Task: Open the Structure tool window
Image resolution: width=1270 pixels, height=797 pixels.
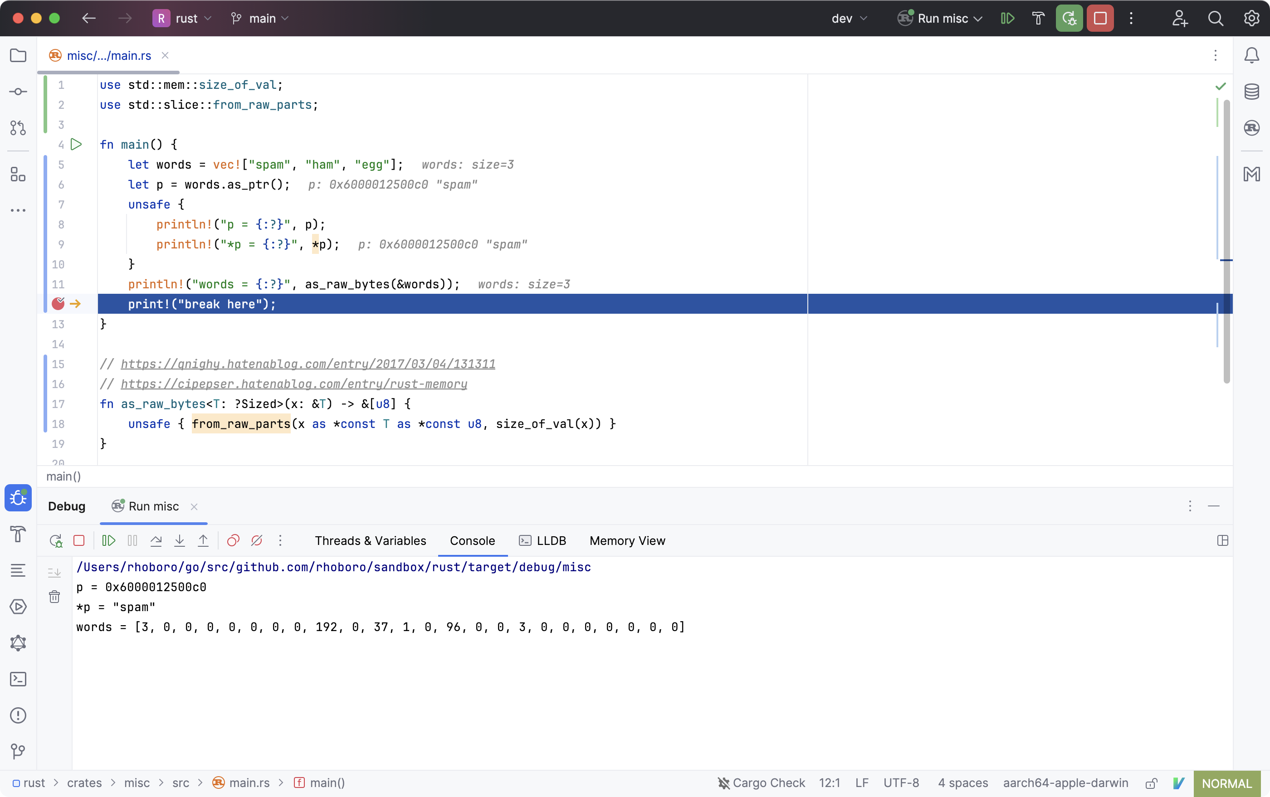Action: click(18, 174)
